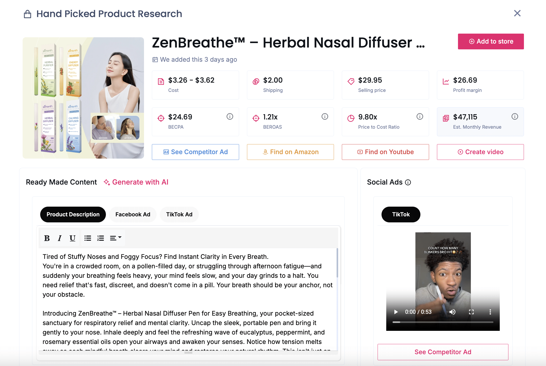Click the BEROAS info icon
Screen dimensions: 546x366
pos(325,117)
